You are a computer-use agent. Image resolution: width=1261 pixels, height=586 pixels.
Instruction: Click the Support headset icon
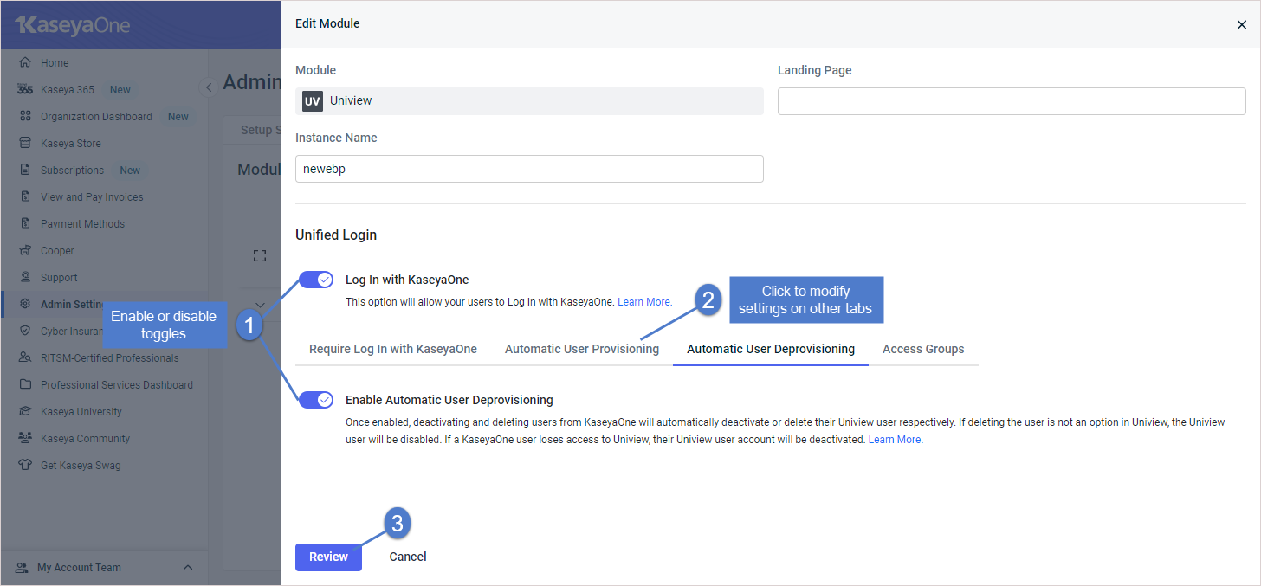coord(25,277)
